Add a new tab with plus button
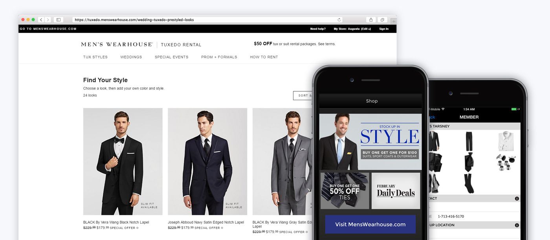 point(394,21)
